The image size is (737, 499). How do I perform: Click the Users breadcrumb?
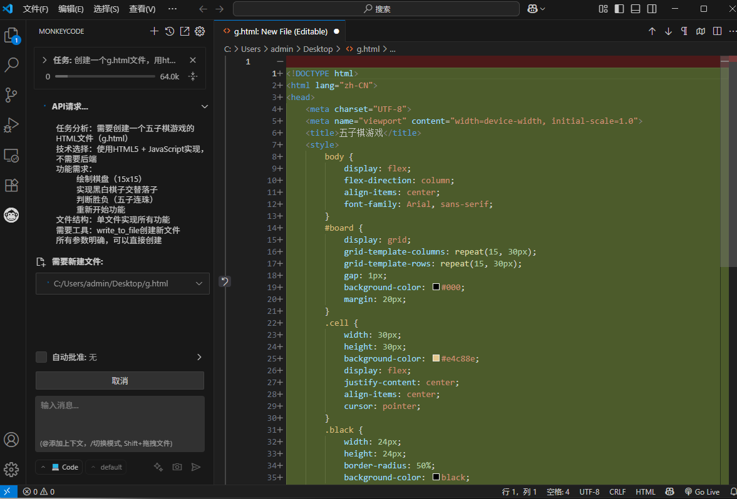(x=250, y=49)
